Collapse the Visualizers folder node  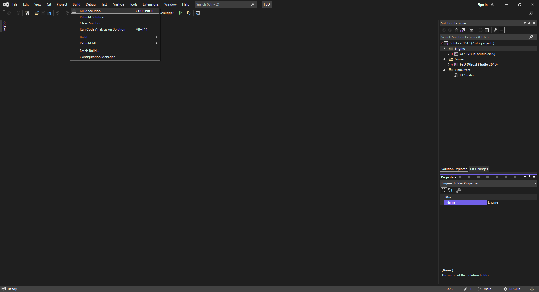[x=444, y=70]
